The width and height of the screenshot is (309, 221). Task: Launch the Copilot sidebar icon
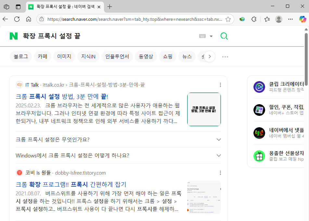pos(303,19)
